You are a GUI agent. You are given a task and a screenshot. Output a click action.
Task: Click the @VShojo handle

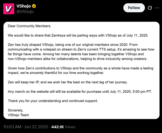click(25, 12)
